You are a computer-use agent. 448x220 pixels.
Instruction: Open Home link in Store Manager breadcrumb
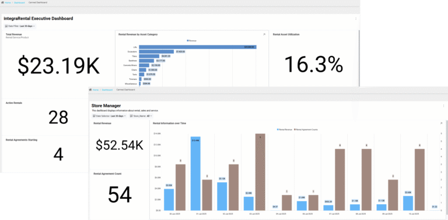point(96,90)
